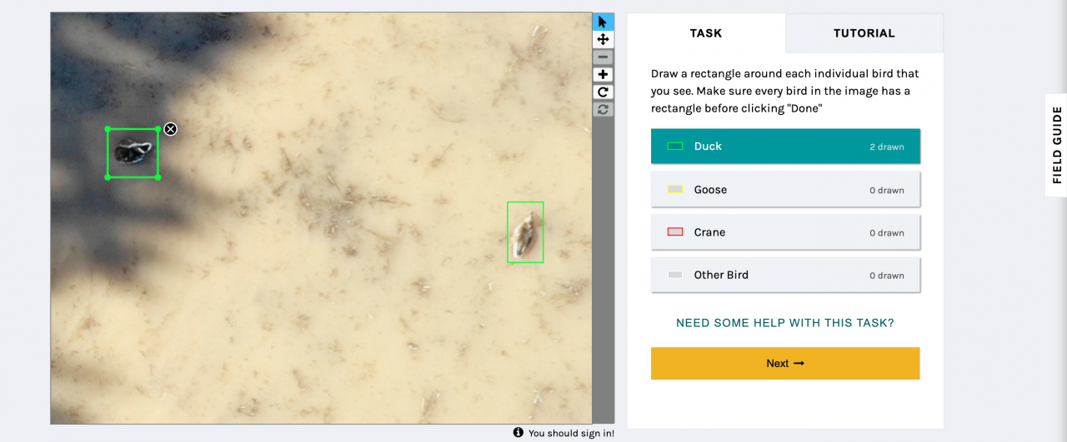Image resolution: width=1067 pixels, height=442 pixels.
Task: Select the right duck's green rectangle
Action: tap(525, 232)
